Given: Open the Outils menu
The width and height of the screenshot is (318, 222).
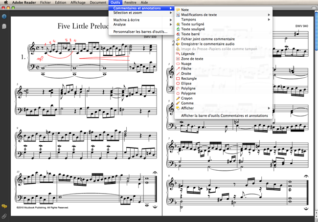Looking at the screenshot, I should (115, 2).
